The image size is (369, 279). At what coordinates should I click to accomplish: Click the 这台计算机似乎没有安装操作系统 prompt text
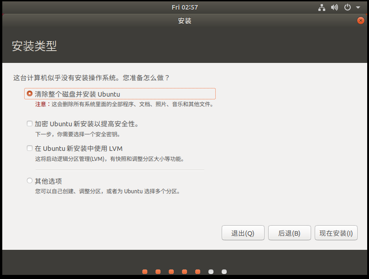pyautogui.click(x=91, y=78)
